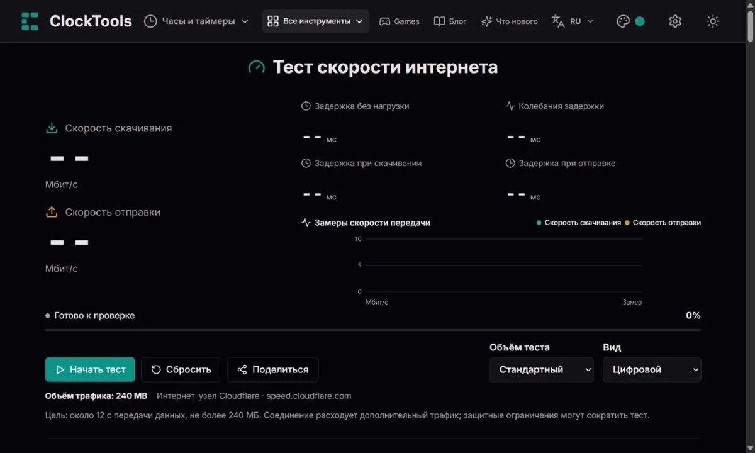Click the Задержка при скачивании label
755x453 pixels.
[368, 163]
